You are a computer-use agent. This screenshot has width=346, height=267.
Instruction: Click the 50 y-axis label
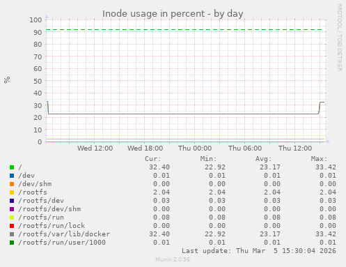[x=38, y=81]
